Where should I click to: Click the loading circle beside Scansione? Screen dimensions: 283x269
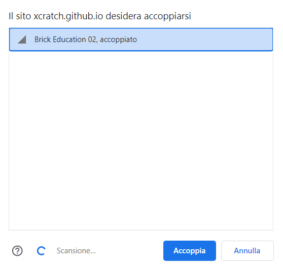pyautogui.click(x=41, y=251)
